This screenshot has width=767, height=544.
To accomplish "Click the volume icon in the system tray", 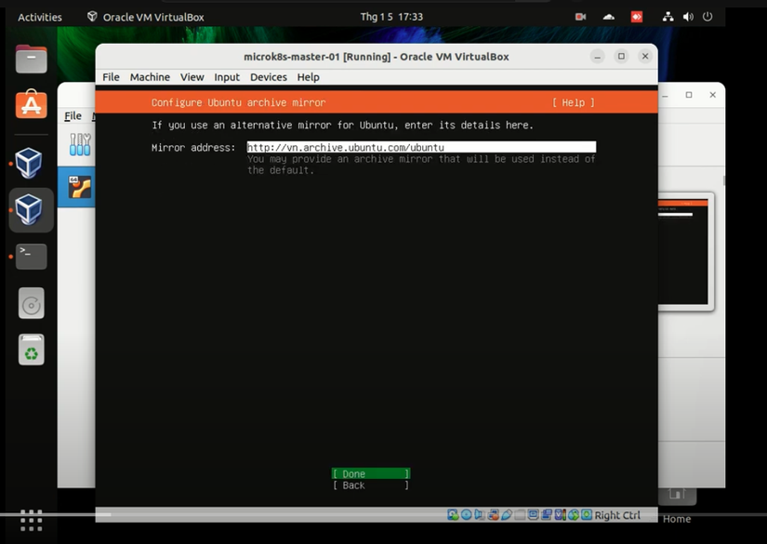I will pyautogui.click(x=688, y=16).
